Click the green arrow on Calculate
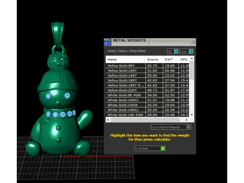 coord(163,148)
